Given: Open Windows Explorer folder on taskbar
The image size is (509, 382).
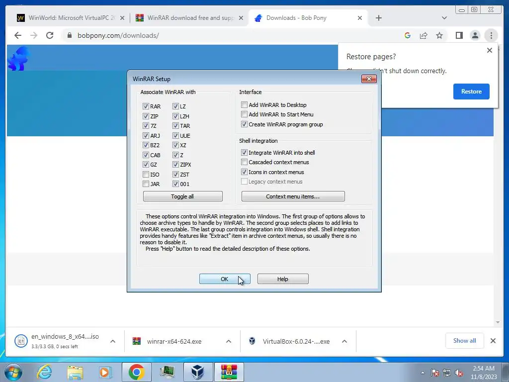Looking at the screenshot, I should [75, 372].
